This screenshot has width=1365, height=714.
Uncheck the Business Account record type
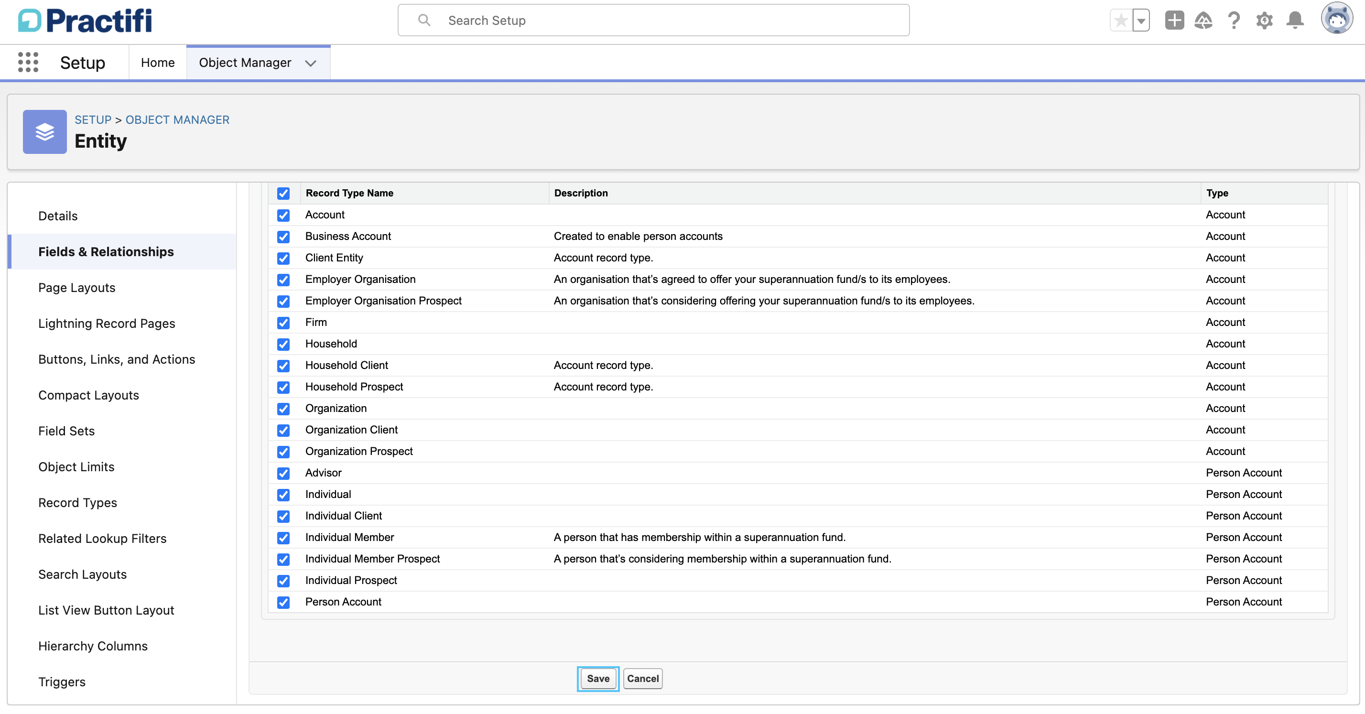(x=283, y=237)
